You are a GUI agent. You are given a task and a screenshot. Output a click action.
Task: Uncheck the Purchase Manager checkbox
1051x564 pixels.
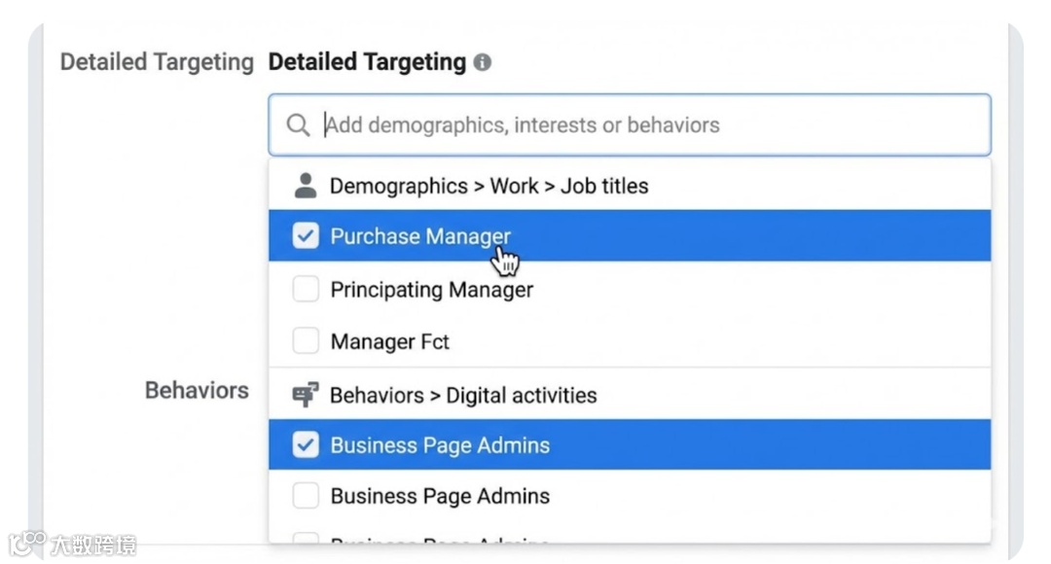pyautogui.click(x=306, y=236)
